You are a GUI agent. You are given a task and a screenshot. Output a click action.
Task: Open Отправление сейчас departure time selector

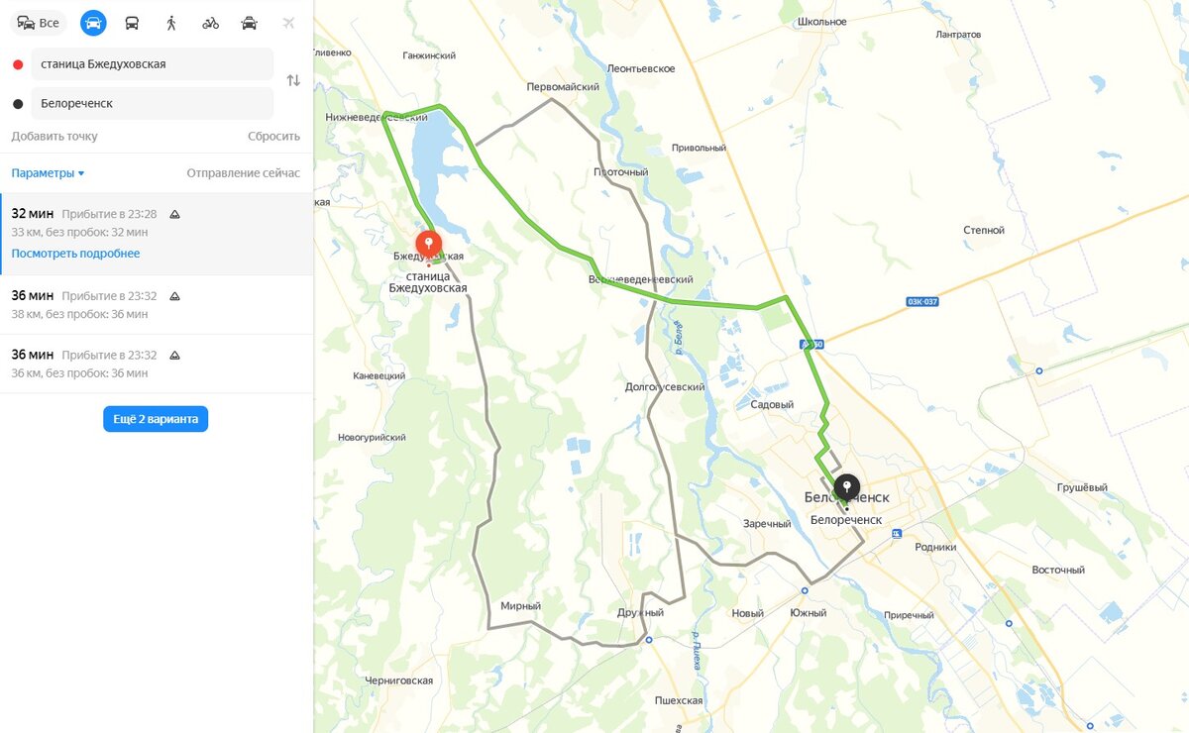243,173
